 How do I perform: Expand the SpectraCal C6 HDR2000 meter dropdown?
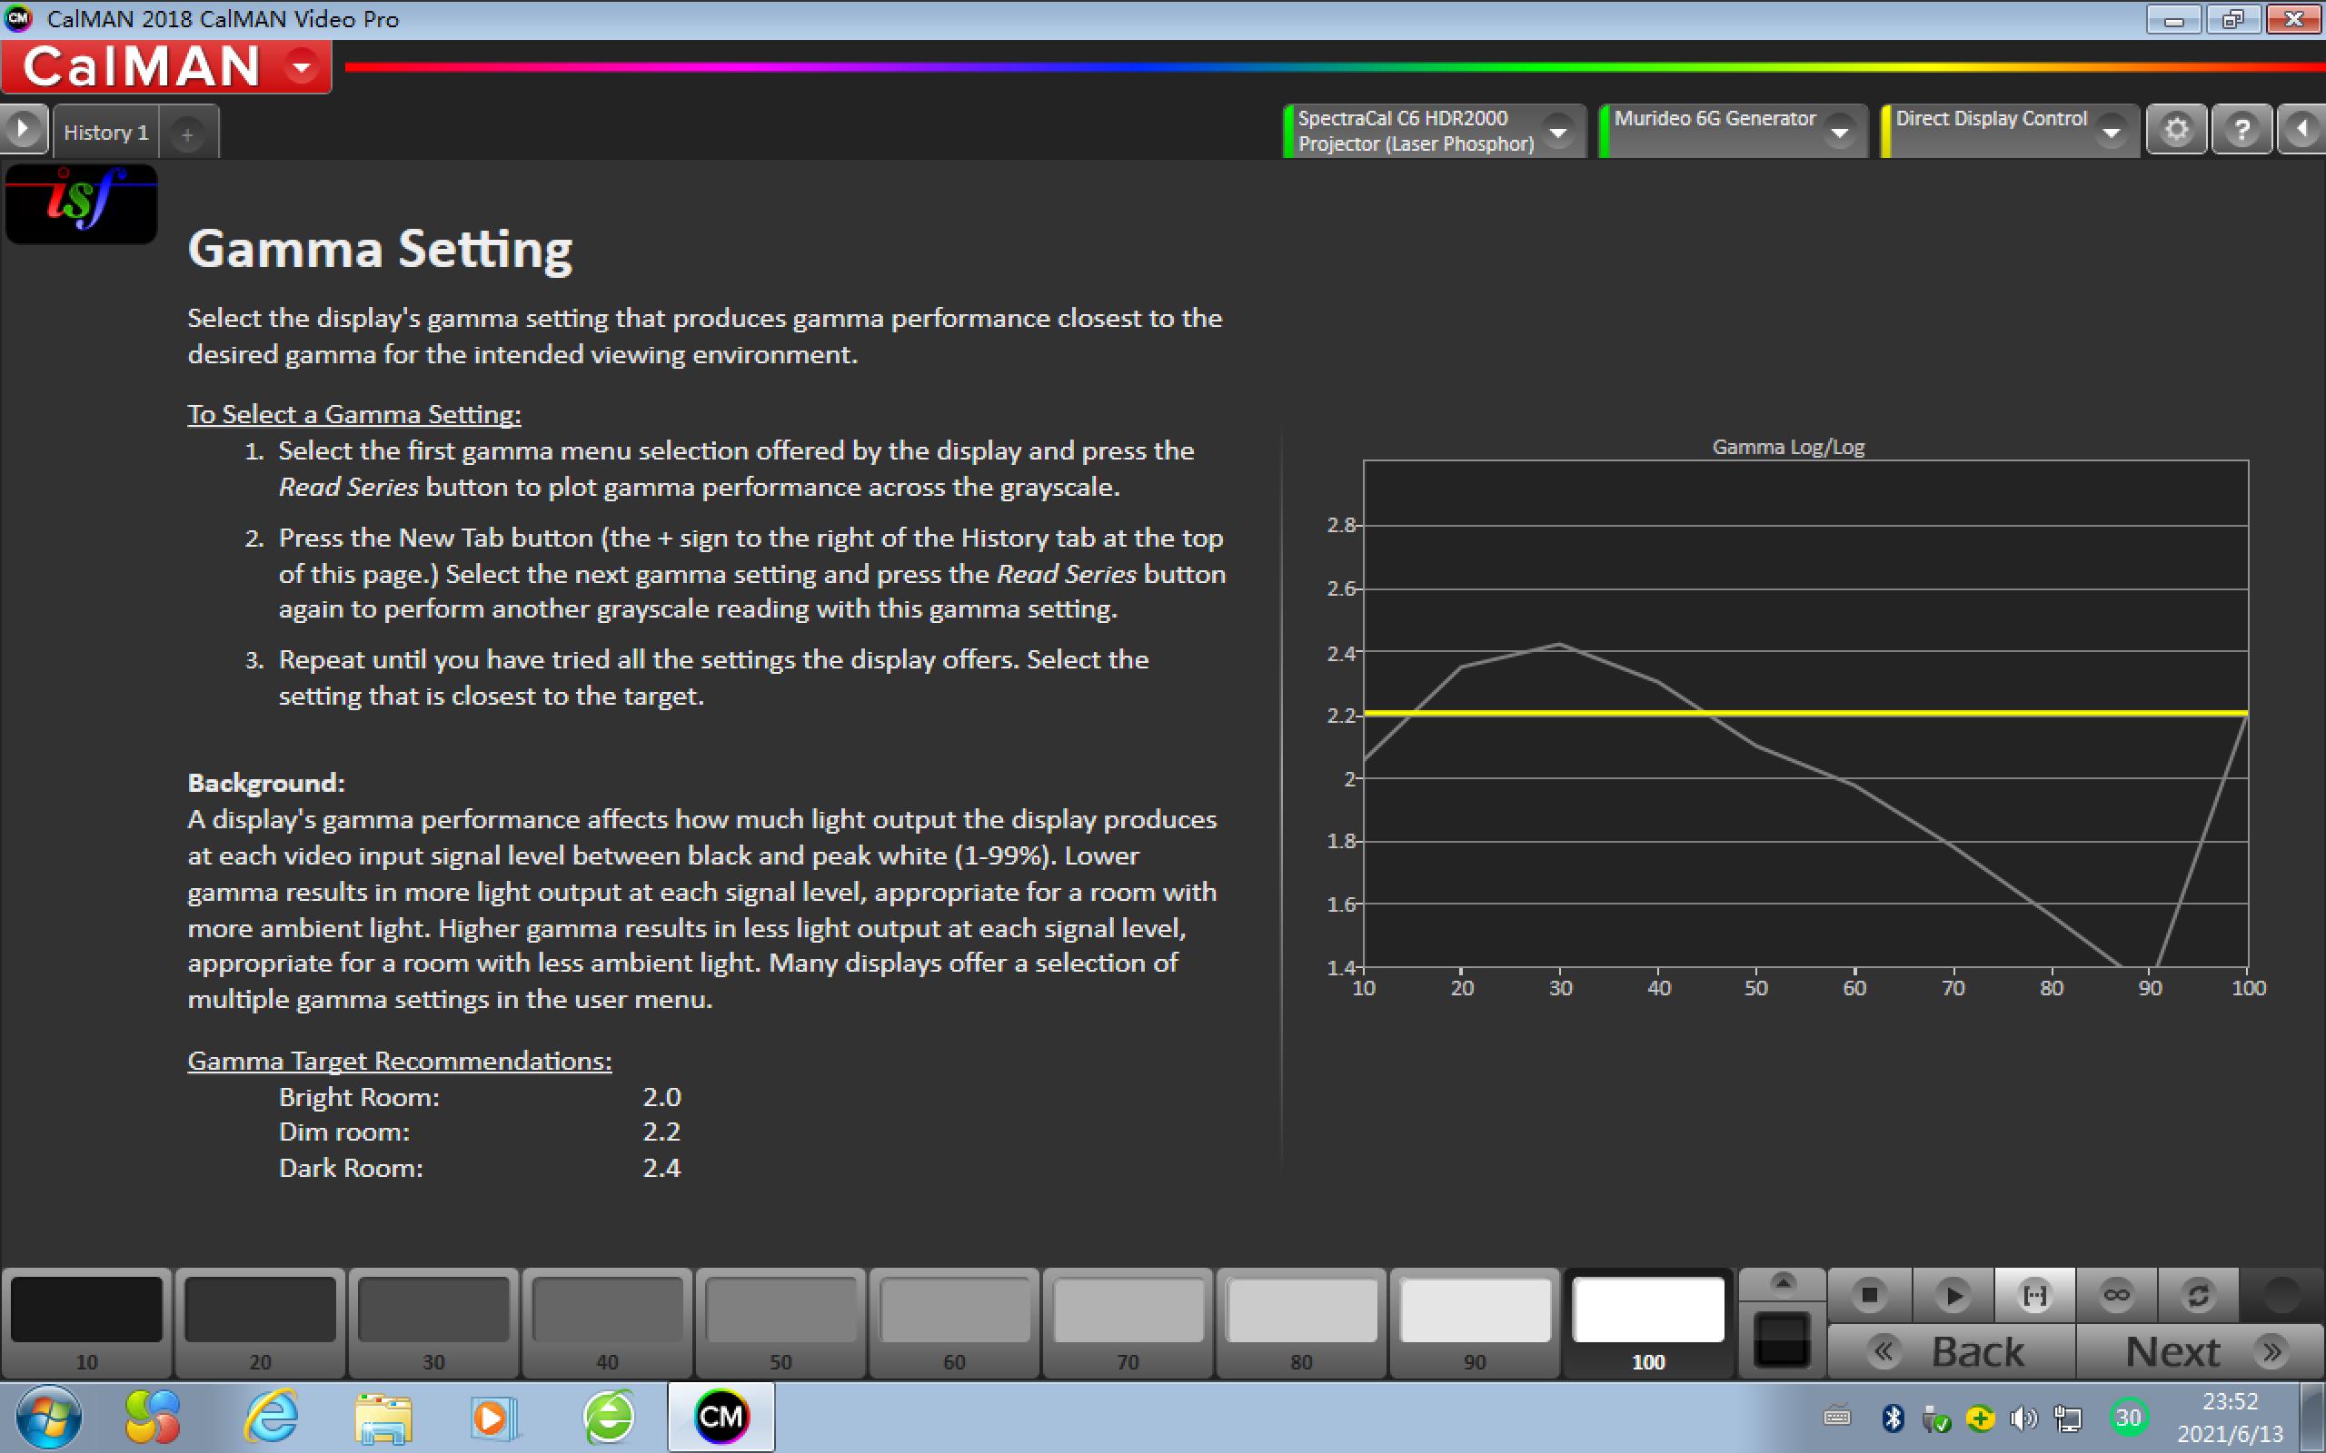coord(1557,132)
